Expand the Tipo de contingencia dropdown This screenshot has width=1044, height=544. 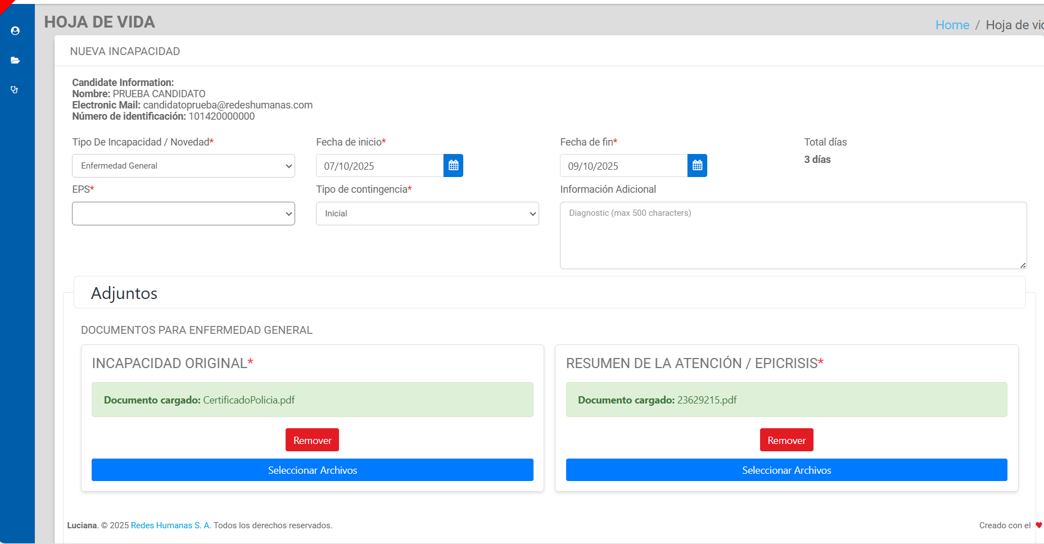tap(427, 214)
